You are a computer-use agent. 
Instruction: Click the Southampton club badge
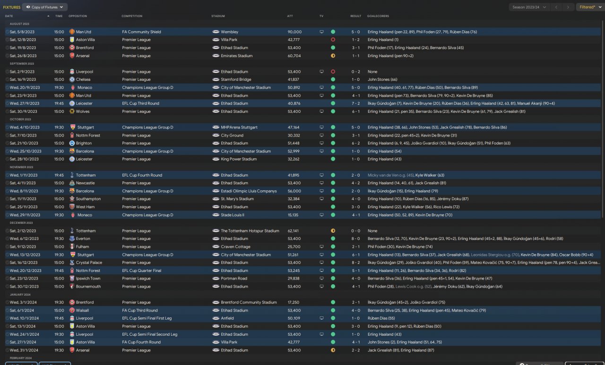72,199
